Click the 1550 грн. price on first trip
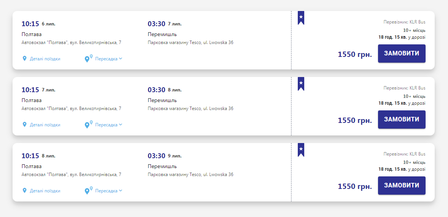The image size is (448, 217). click(x=354, y=54)
